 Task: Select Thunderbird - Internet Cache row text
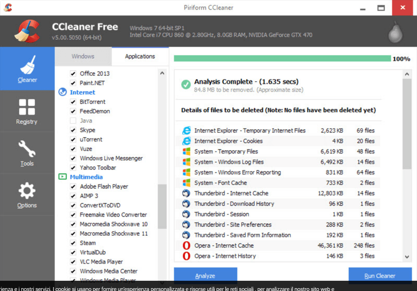click(231, 193)
